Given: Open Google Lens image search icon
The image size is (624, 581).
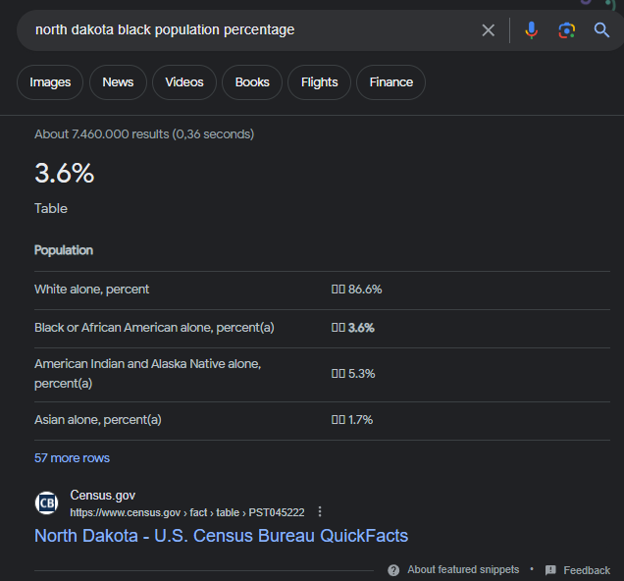Looking at the screenshot, I should (566, 30).
